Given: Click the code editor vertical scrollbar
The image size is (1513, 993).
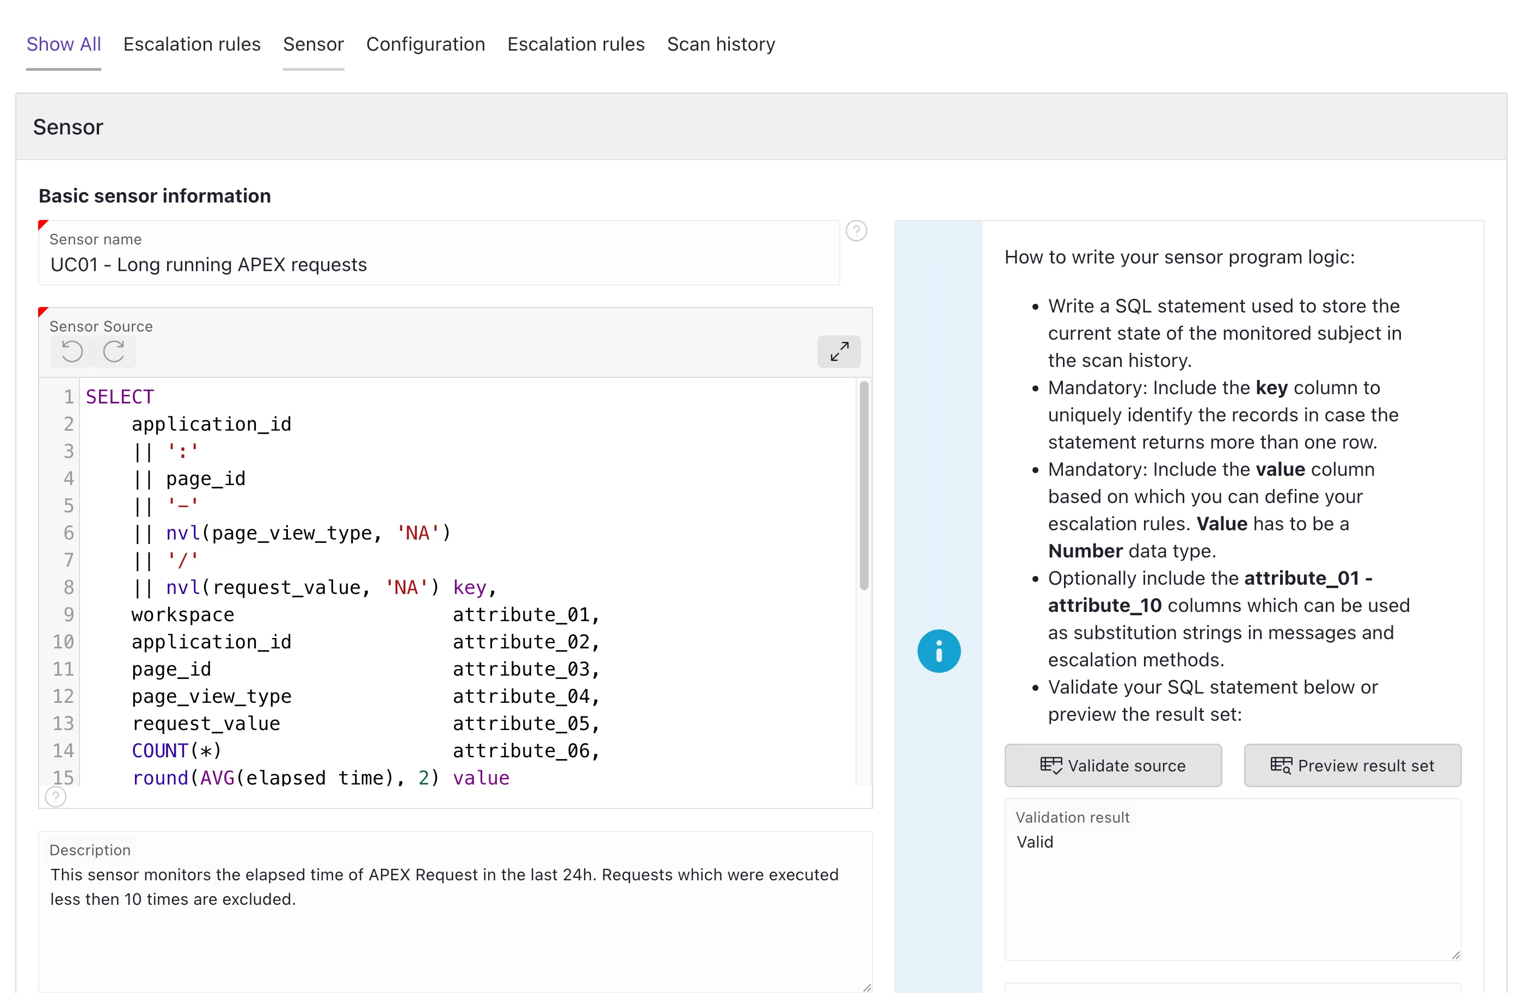Looking at the screenshot, I should (863, 486).
